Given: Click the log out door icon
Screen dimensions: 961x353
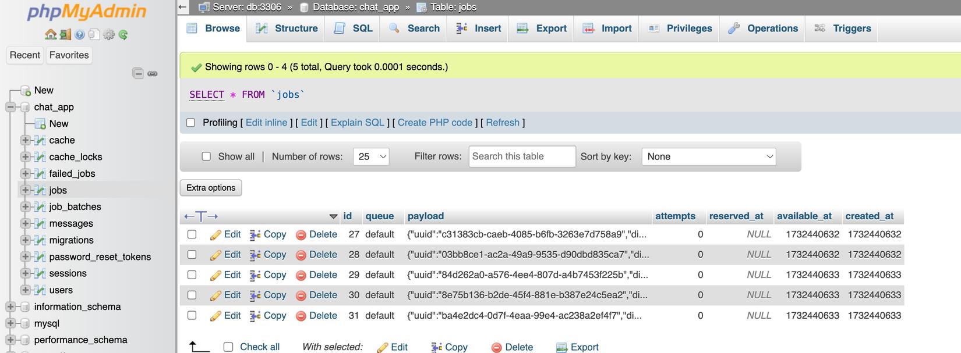Looking at the screenshot, I should [65, 35].
